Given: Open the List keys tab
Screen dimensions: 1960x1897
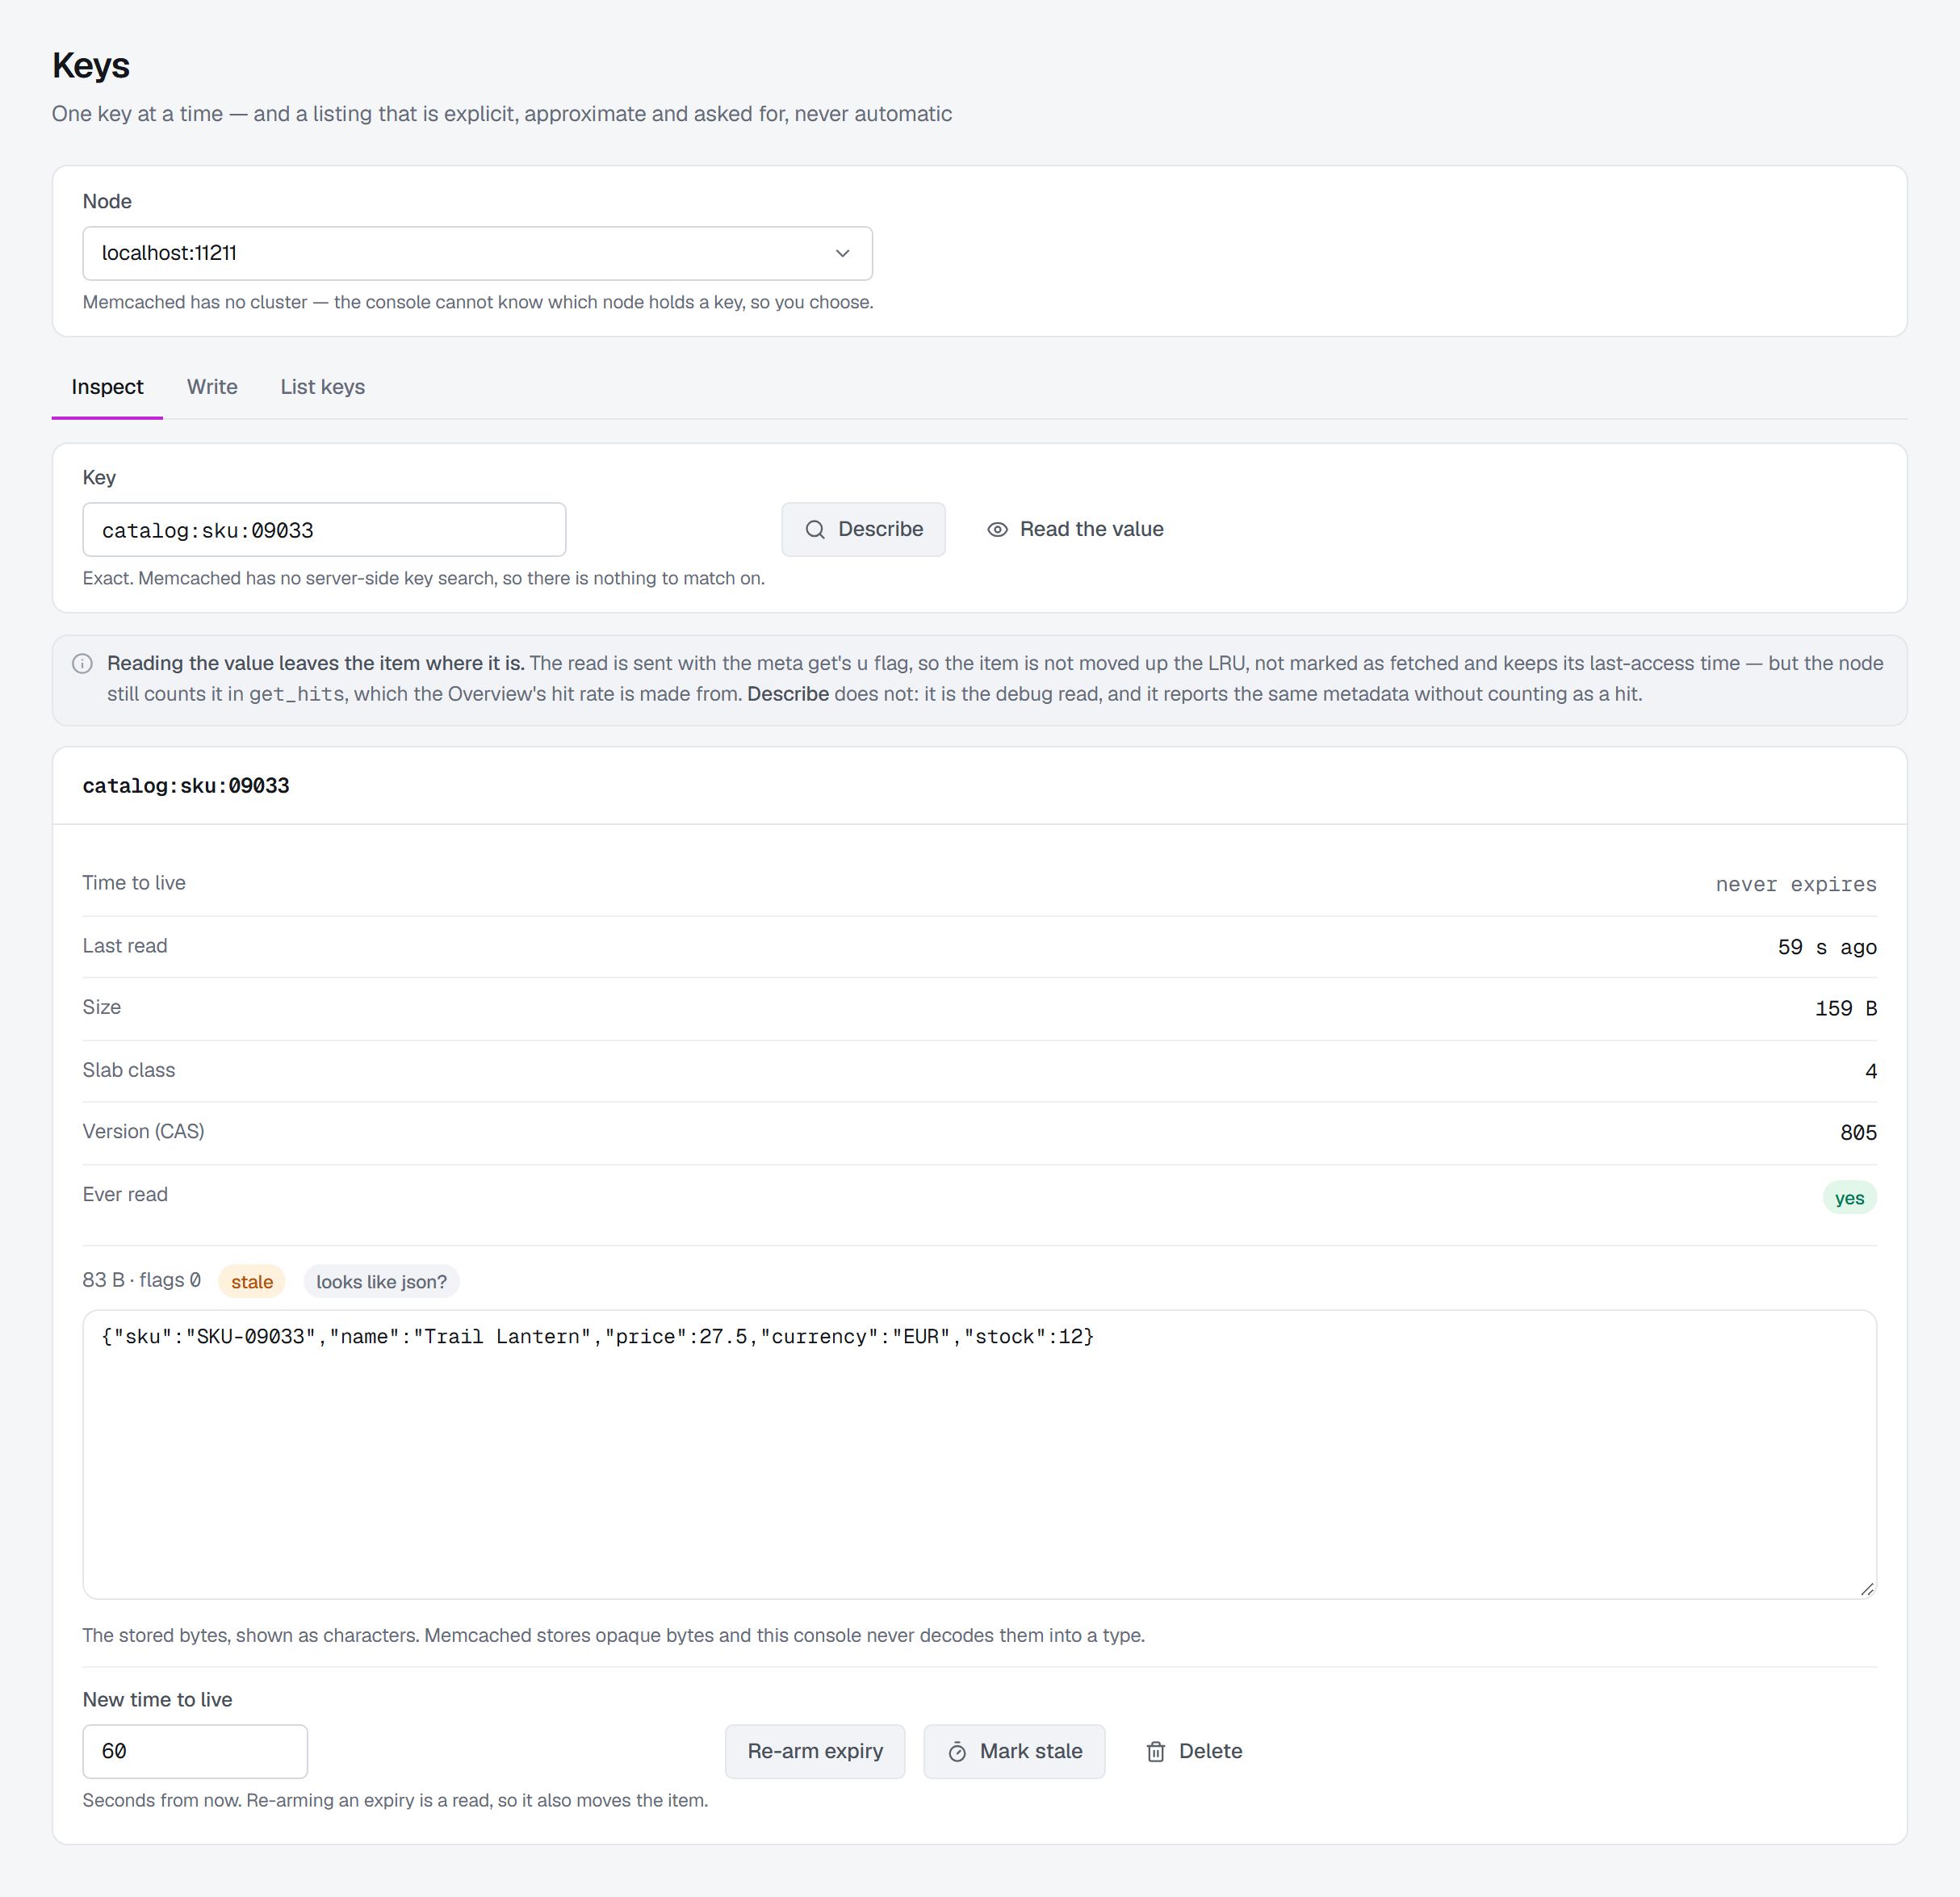Looking at the screenshot, I should 322,387.
